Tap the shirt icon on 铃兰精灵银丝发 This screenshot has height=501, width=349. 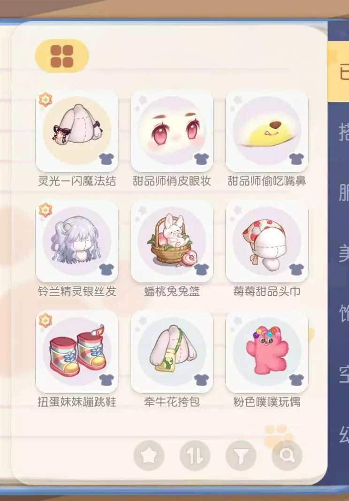(x=106, y=269)
